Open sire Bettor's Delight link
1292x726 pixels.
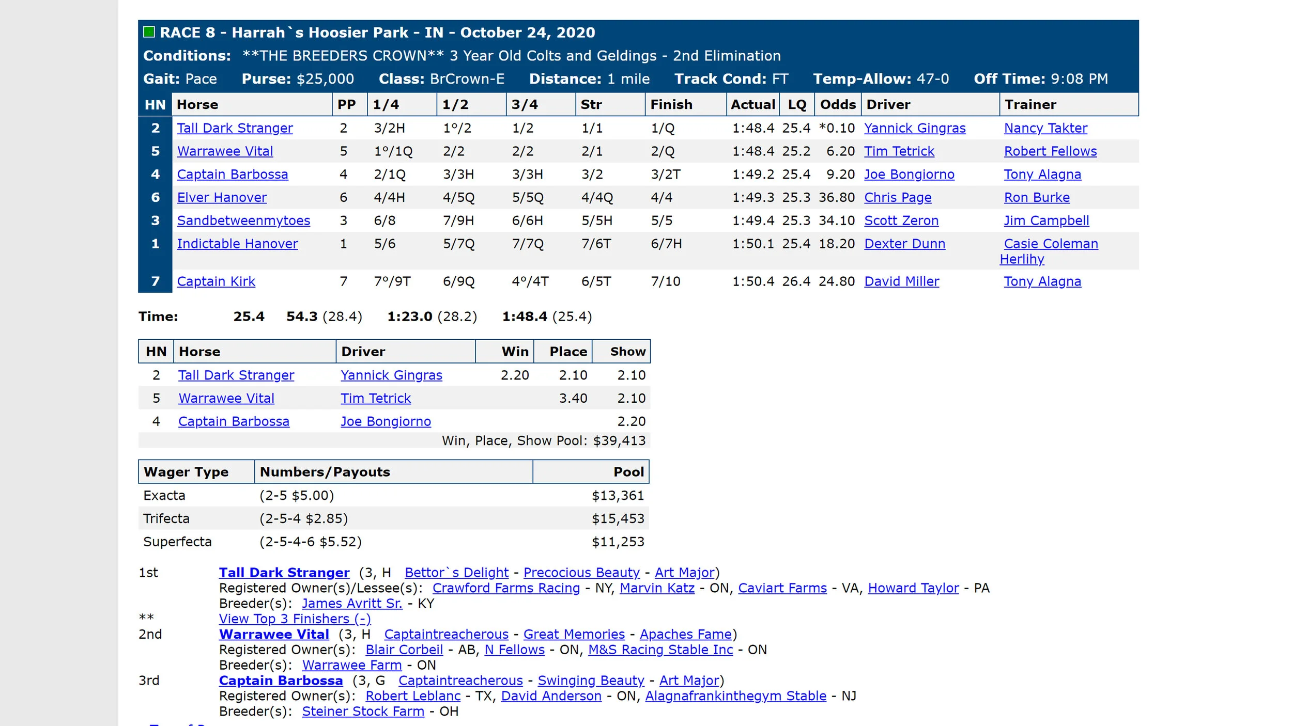tap(456, 573)
